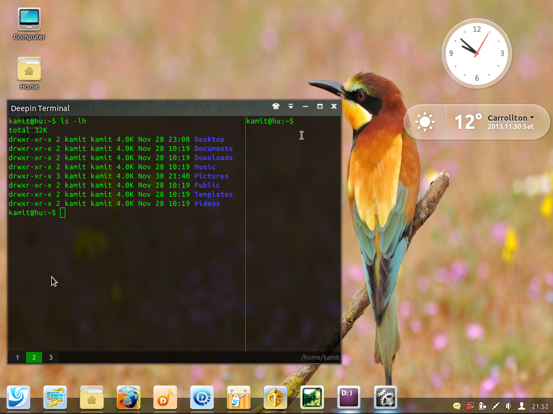The image size is (553, 414).
Task: Click the Videos directory name
Action: [x=207, y=203]
